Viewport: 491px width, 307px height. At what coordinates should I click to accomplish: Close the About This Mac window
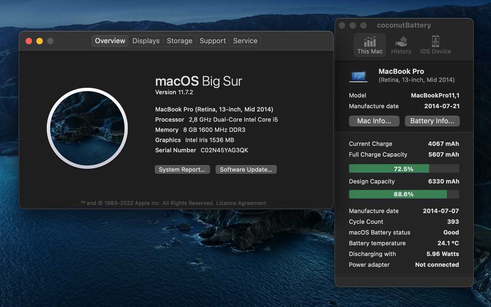point(29,41)
